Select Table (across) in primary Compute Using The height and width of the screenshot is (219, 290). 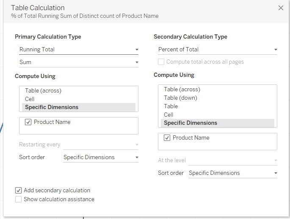79,90
